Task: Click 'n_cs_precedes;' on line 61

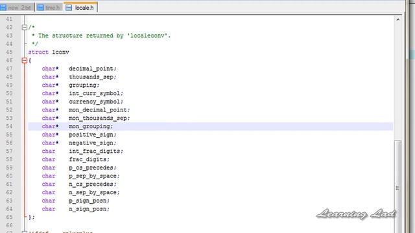Action: (x=93, y=184)
